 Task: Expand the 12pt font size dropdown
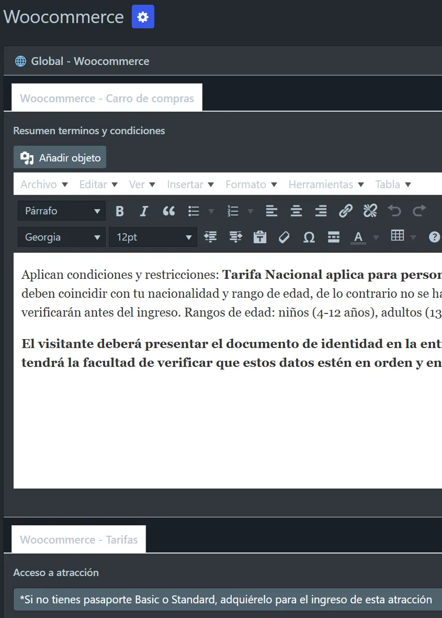click(x=153, y=237)
